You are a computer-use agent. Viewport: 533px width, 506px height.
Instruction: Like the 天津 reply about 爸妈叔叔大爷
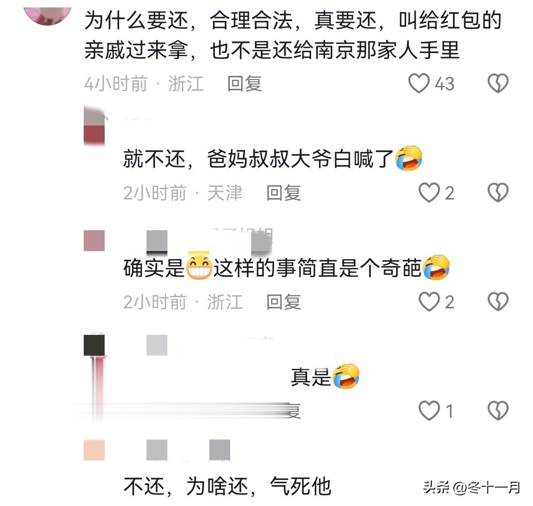429,193
